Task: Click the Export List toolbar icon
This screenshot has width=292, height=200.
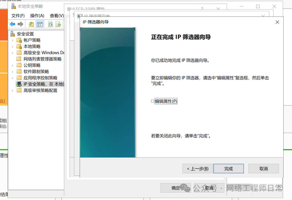Action: [x=58, y=24]
